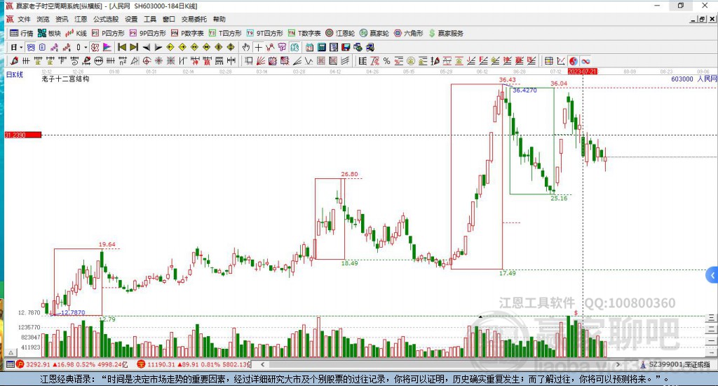
Task: Click the Gann fan lines icon
Action: pyautogui.click(x=261, y=61)
